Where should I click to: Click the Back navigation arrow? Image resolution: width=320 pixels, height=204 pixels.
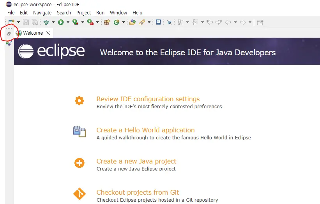(x=228, y=22)
